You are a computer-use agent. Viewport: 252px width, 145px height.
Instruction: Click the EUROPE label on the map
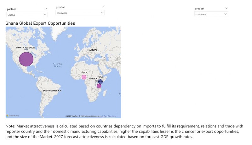pyautogui.click(x=93, y=50)
